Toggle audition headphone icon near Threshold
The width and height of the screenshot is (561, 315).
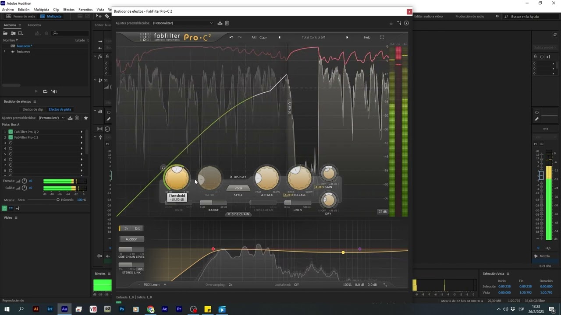[163, 168]
